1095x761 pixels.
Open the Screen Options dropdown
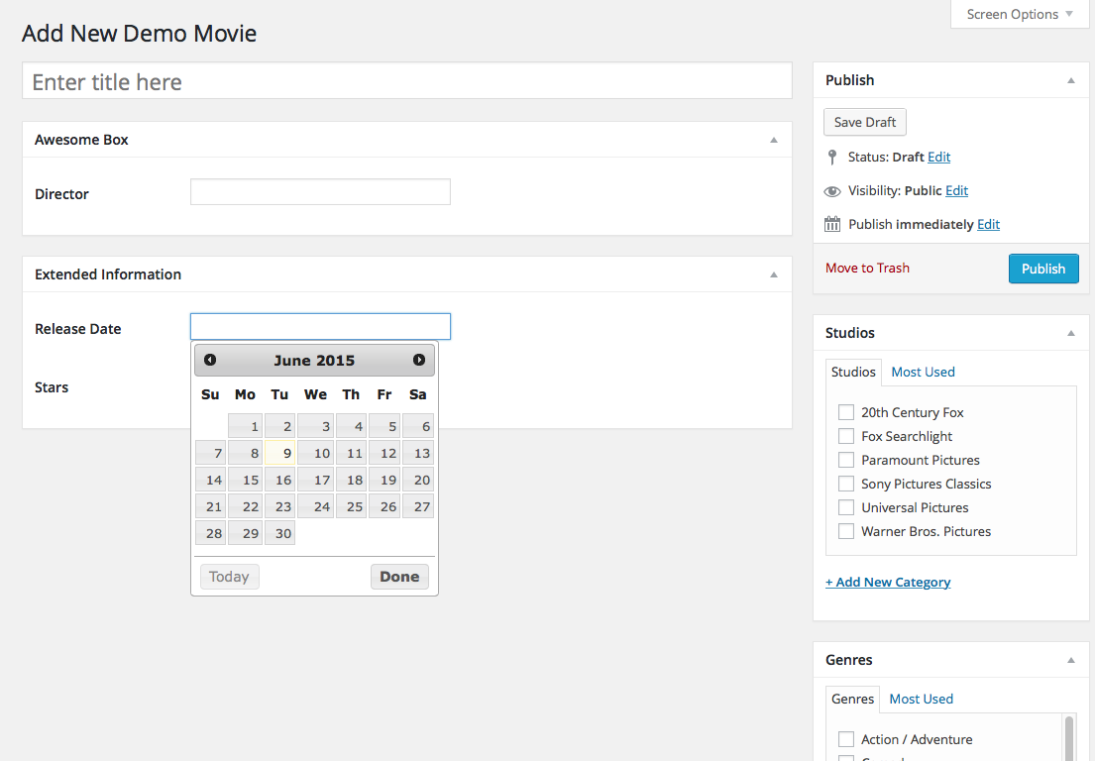(1019, 15)
